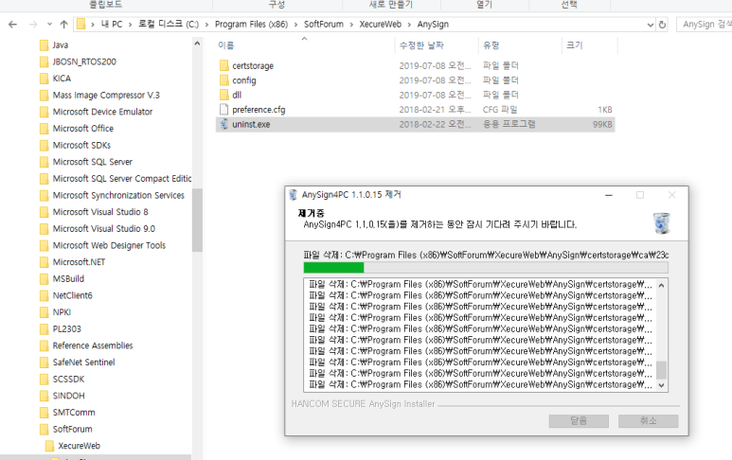Sort by 수정한 날짜 column header
The height and width of the screenshot is (460, 732).
click(421, 45)
